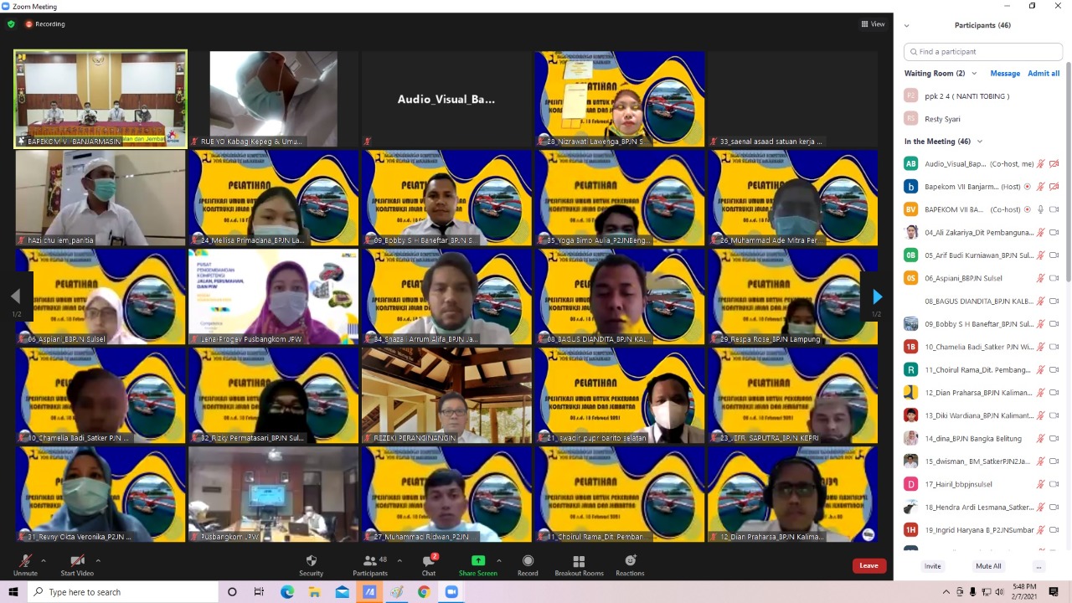Select waiting participant Resty Syari
The width and height of the screenshot is (1072, 603).
(x=982, y=119)
